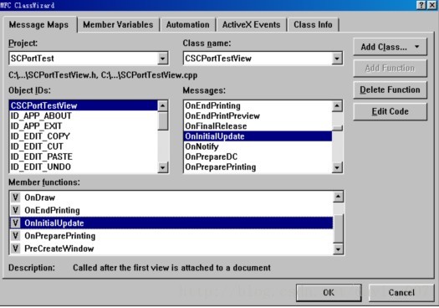Click the V icon beside PreCreateWindow
The width and height of the screenshot is (439, 308).
15,249
